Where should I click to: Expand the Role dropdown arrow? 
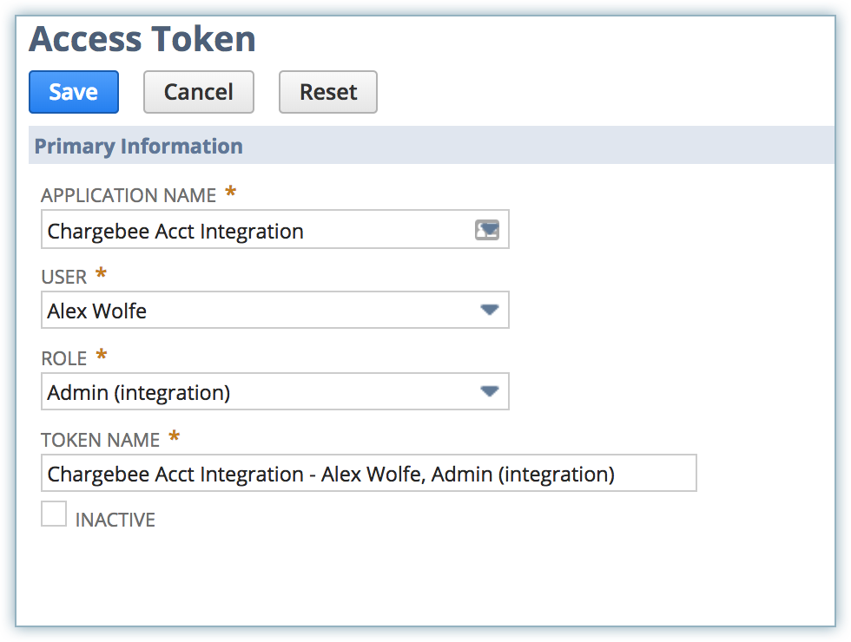click(489, 391)
